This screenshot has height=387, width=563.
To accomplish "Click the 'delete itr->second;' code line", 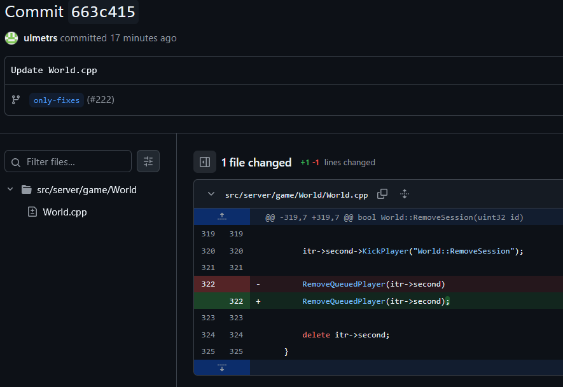I will pos(346,335).
